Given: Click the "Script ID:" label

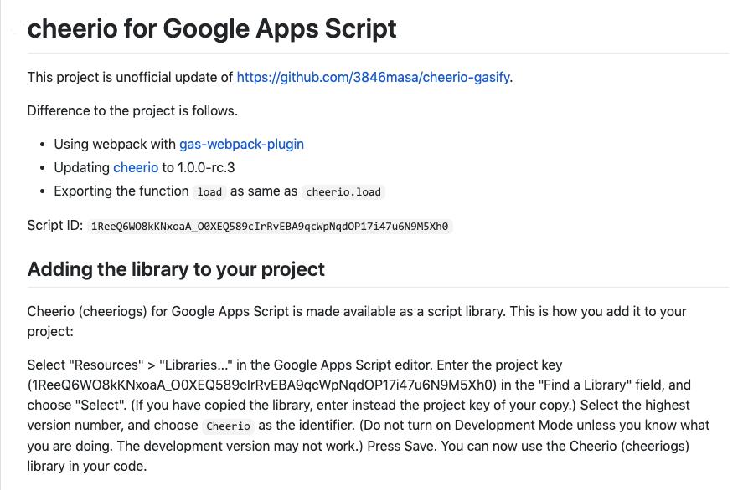Looking at the screenshot, I should [x=55, y=226].
